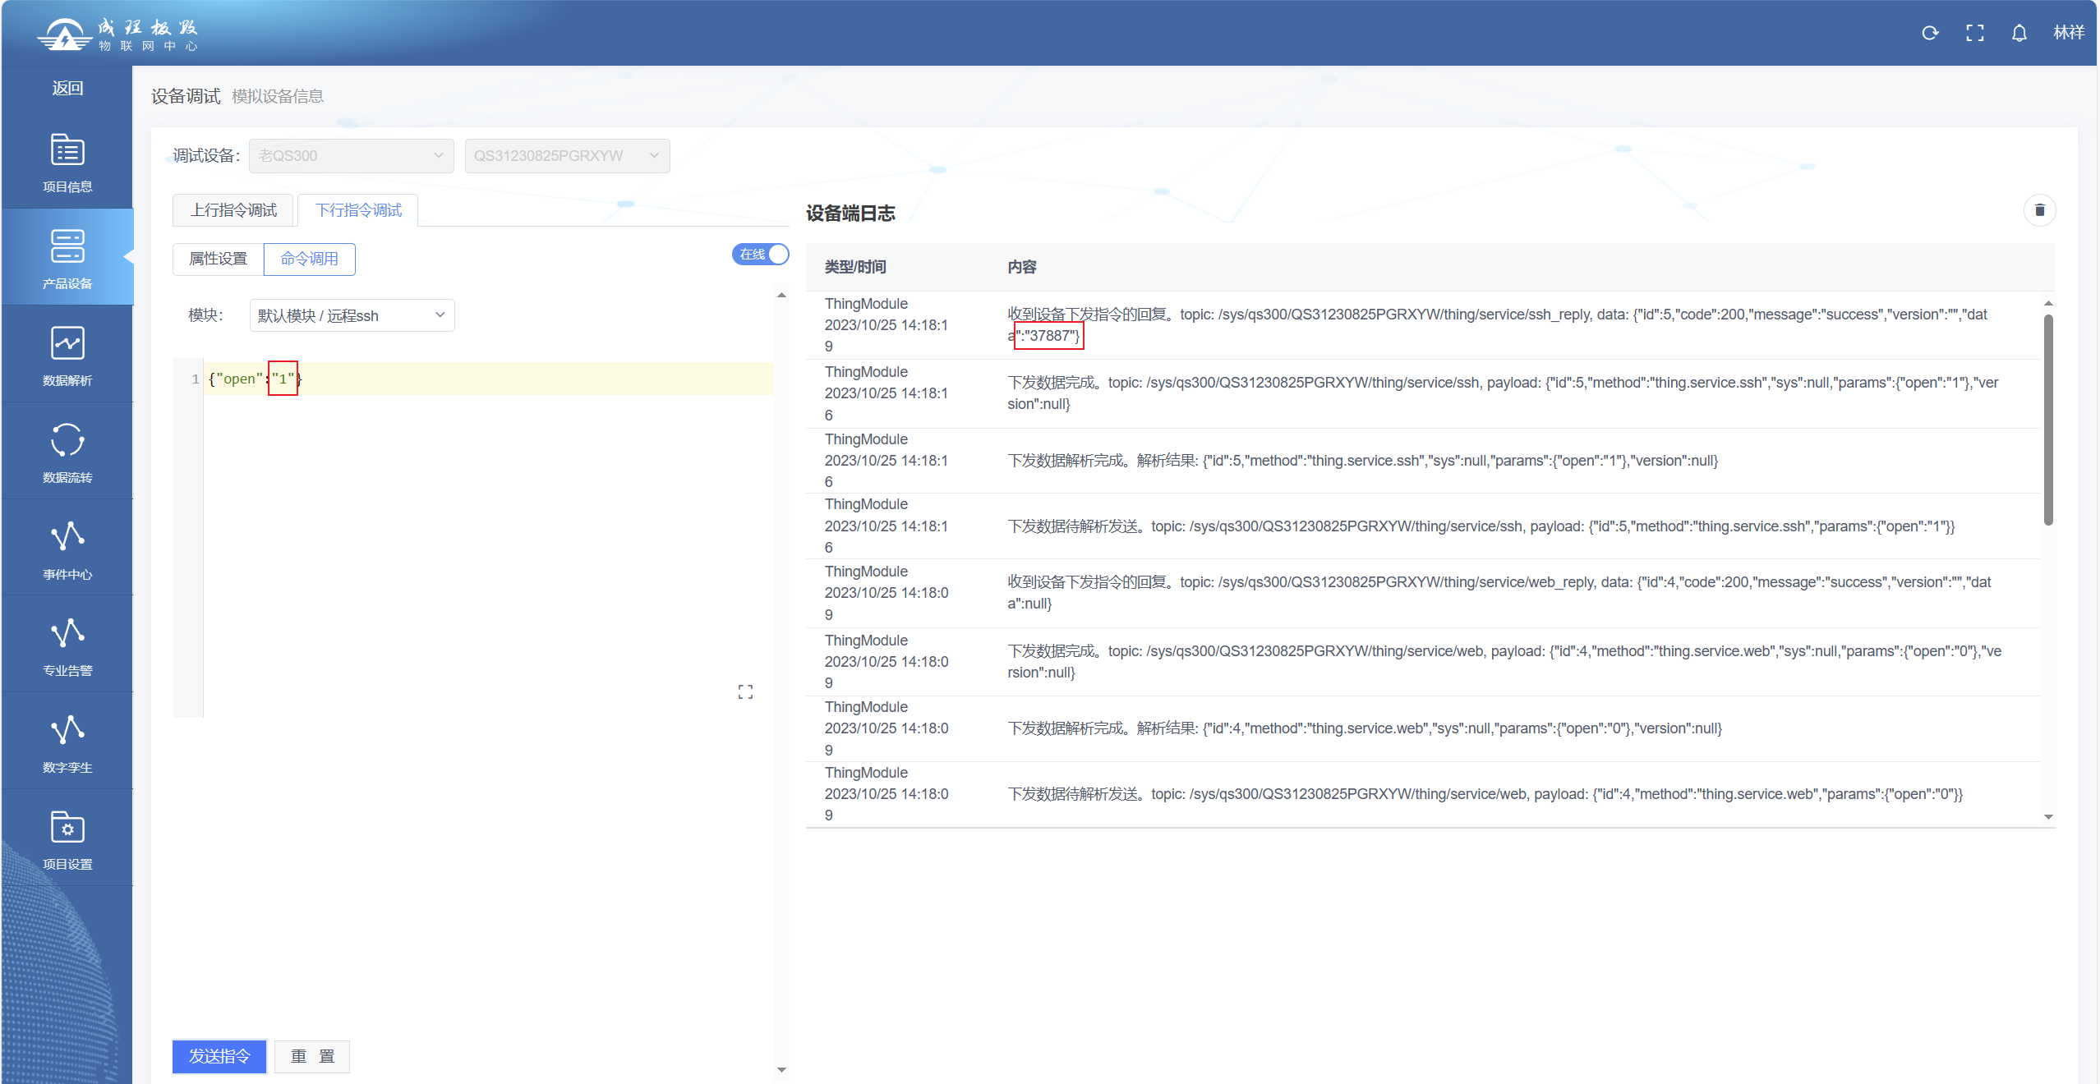Image resolution: width=2100 pixels, height=1084 pixels.
Task: Toggle fullscreen mode icon in header
Action: tap(1975, 33)
